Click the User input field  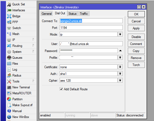pos(91,44)
